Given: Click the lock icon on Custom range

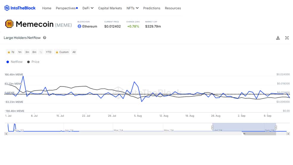Looking at the screenshot, I should tap(57, 52).
